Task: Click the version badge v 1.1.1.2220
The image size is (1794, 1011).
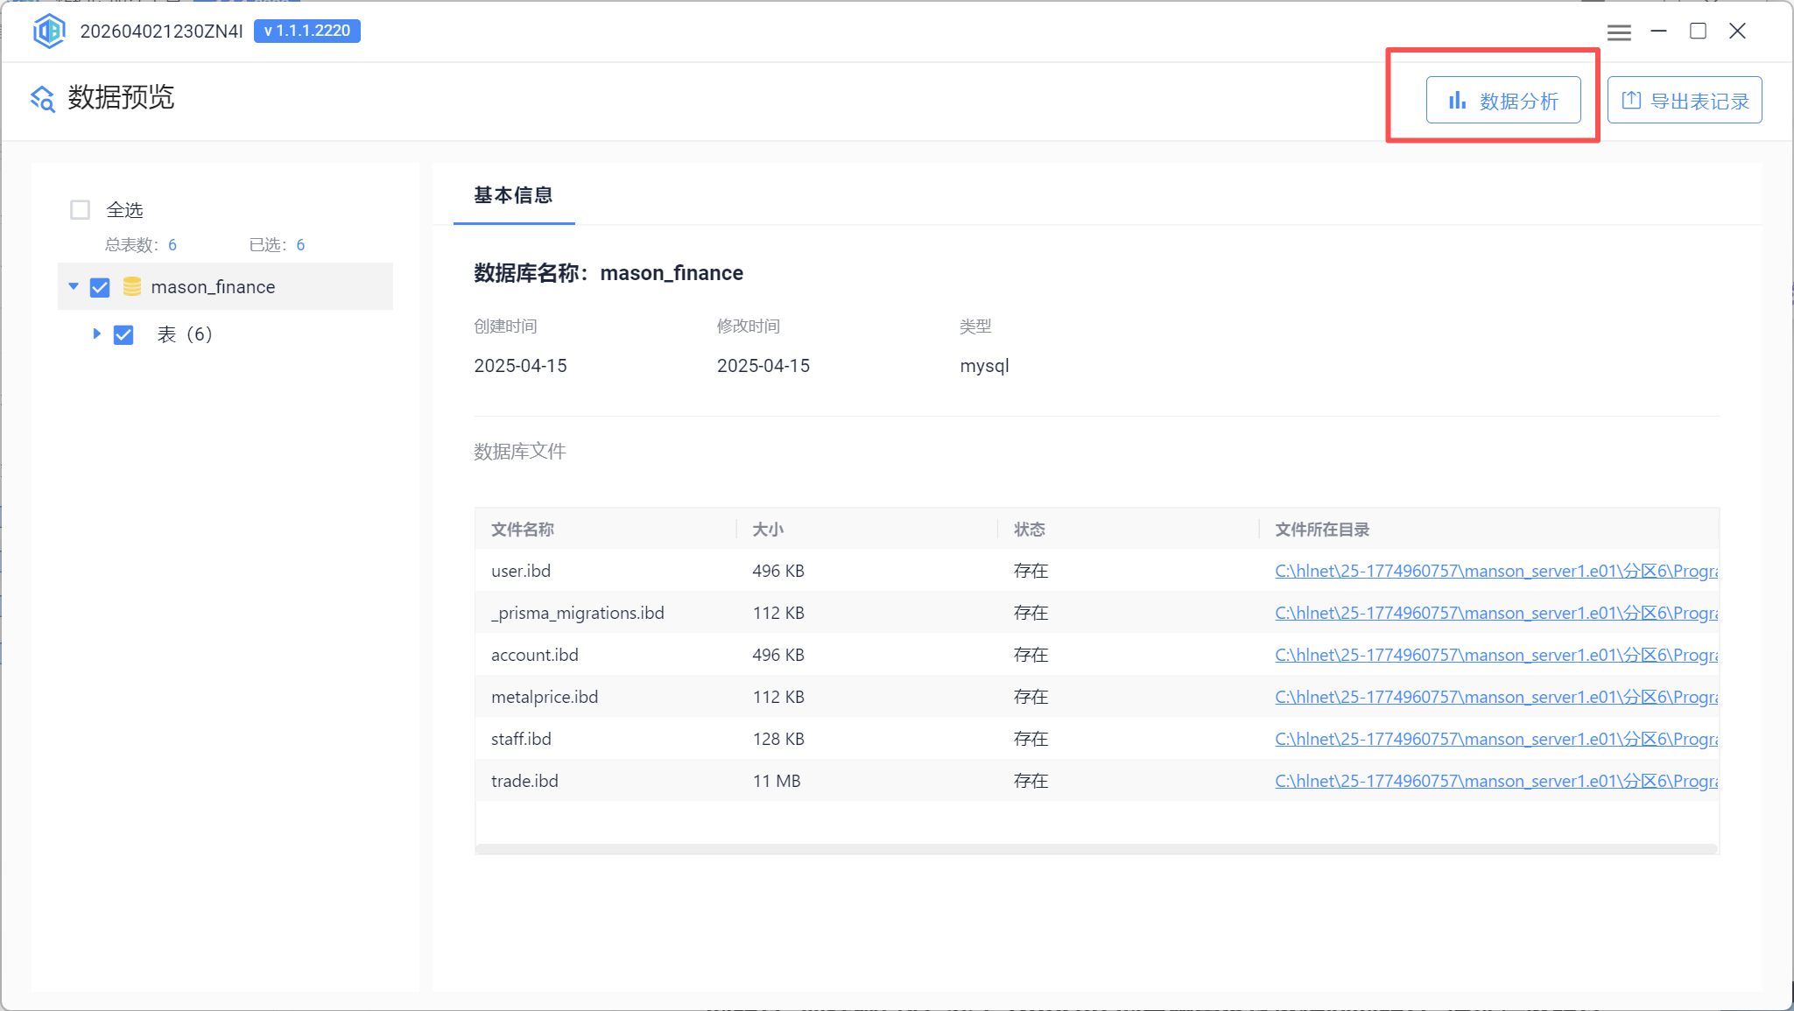Action: tap(307, 32)
